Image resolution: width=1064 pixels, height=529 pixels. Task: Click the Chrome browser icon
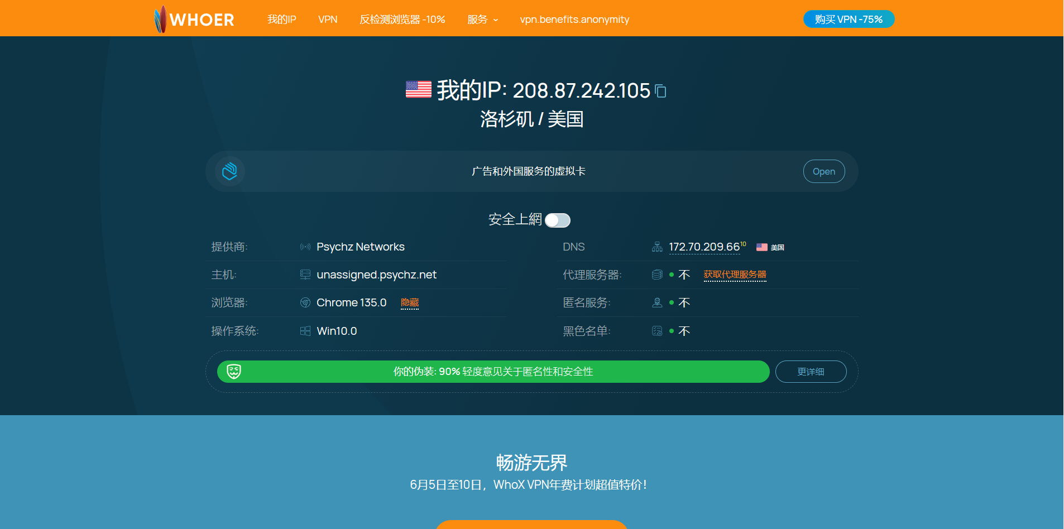pos(305,302)
